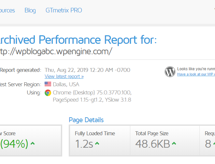The image size is (215, 164).
Task: Click the green arrow next to 1.2s
Action: pos(97,143)
